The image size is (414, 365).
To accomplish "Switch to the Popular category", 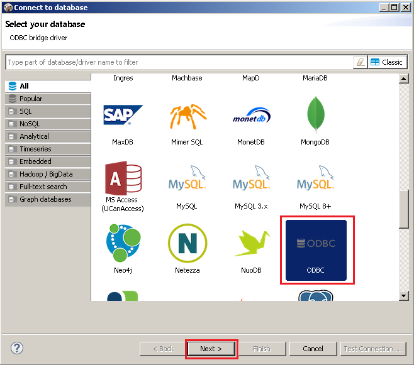I will (31, 99).
